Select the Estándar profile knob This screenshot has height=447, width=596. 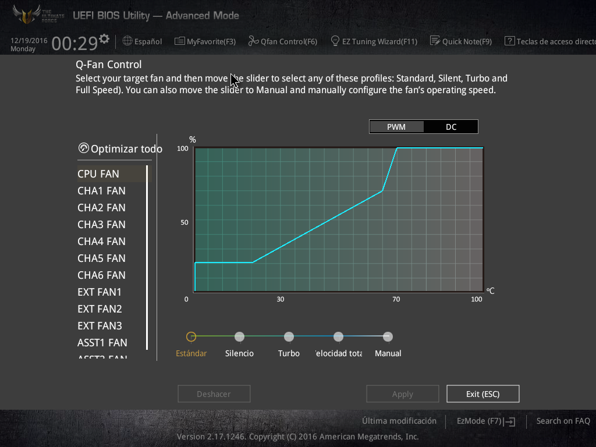[191, 337]
